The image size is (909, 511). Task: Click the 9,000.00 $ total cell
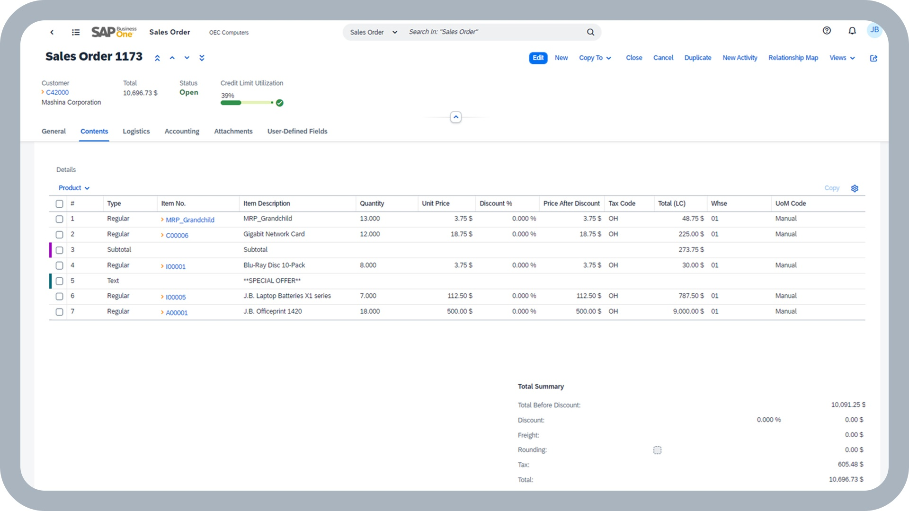pyautogui.click(x=688, y=311)
